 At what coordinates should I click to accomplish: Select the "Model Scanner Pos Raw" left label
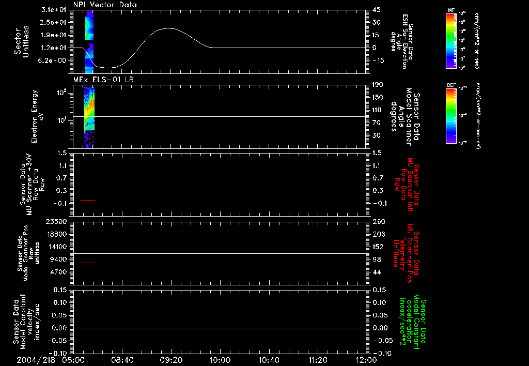click(x=28, y=253)
